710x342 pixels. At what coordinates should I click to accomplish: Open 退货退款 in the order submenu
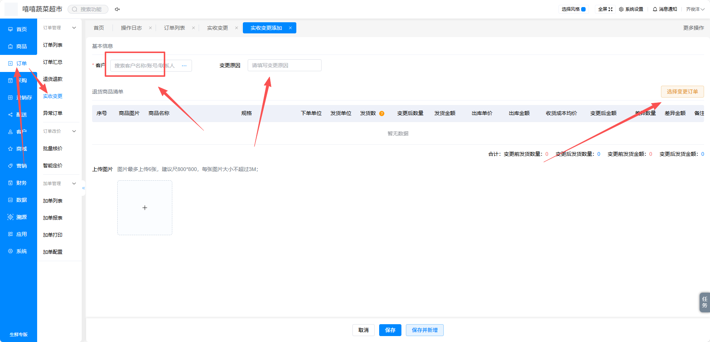click(x=53, y=79)
